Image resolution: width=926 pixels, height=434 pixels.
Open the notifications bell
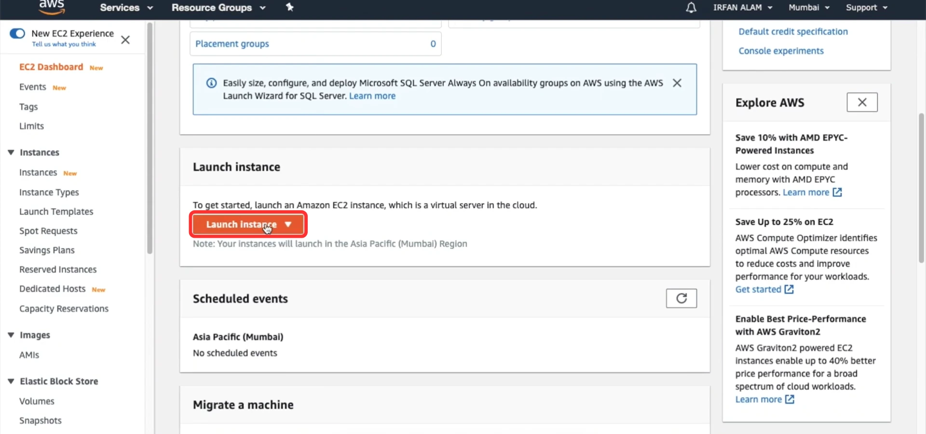691,8
